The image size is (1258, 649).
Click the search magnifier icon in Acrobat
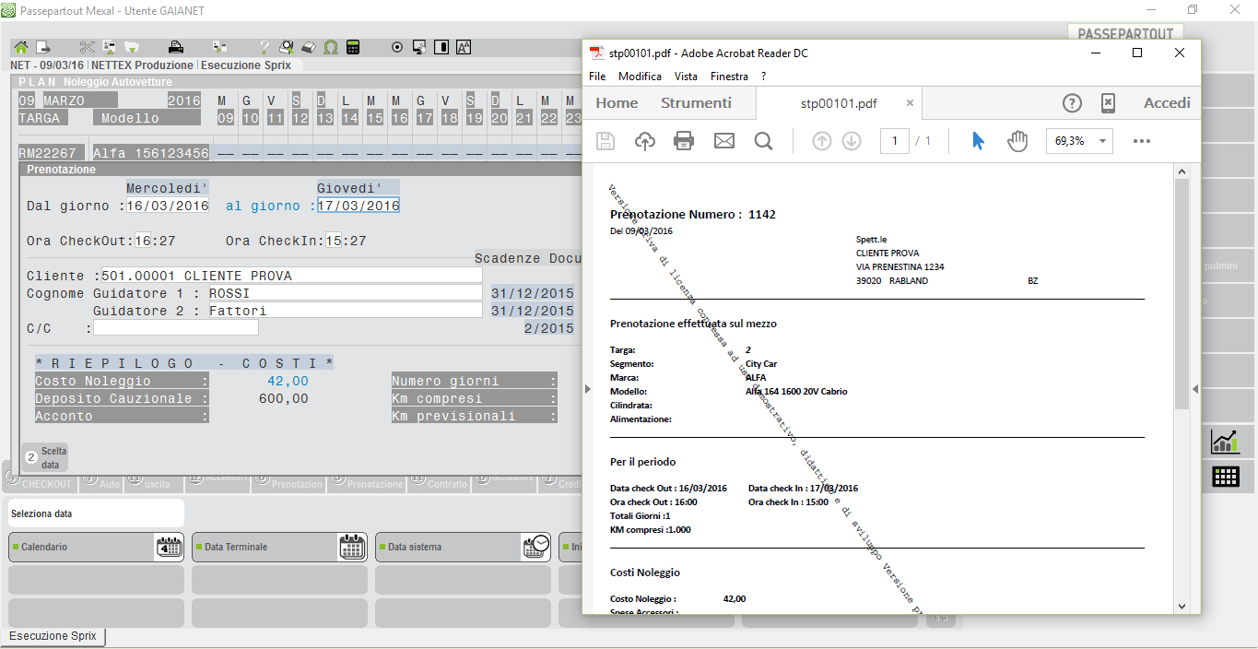[x=763, y=141]
